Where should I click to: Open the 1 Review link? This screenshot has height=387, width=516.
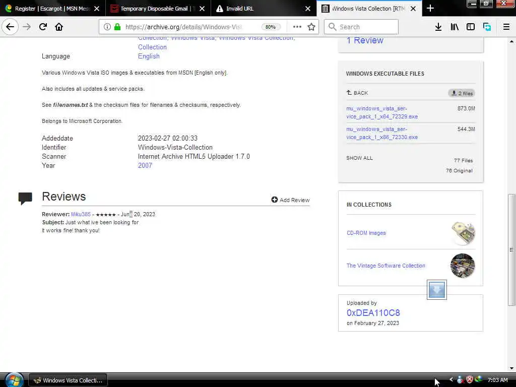coord(365,40)
